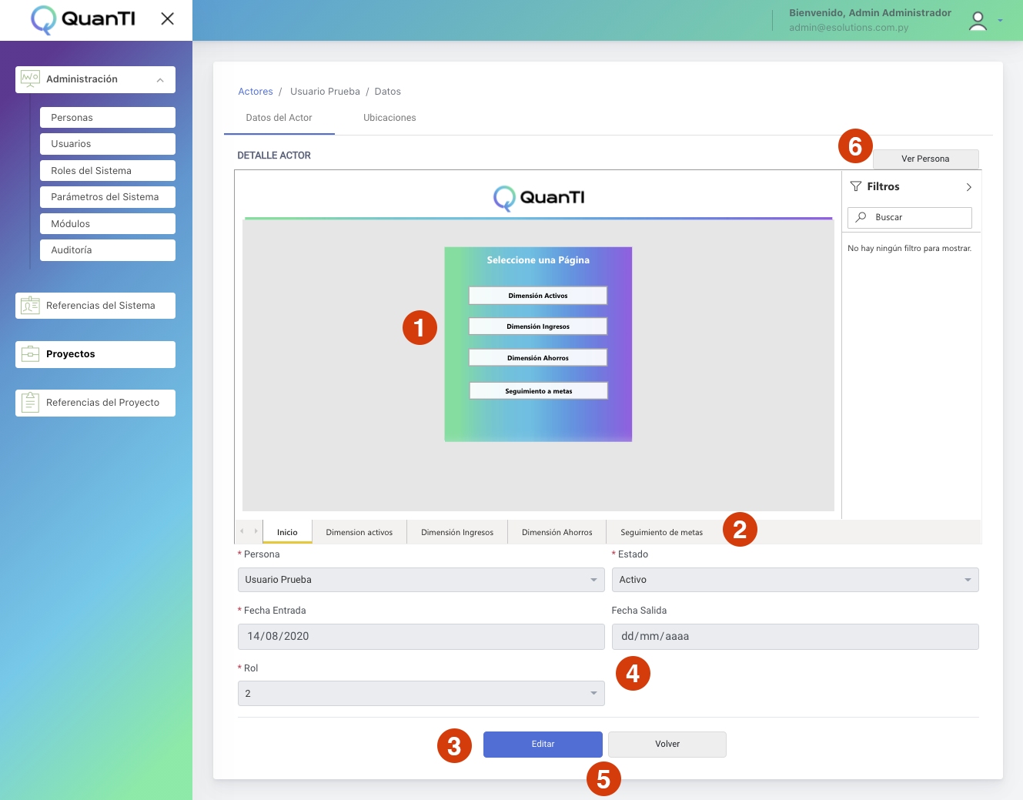Click the search magnifier icon in Buscar
This screenshot has height=800, width=1023.
coord(861,217)
